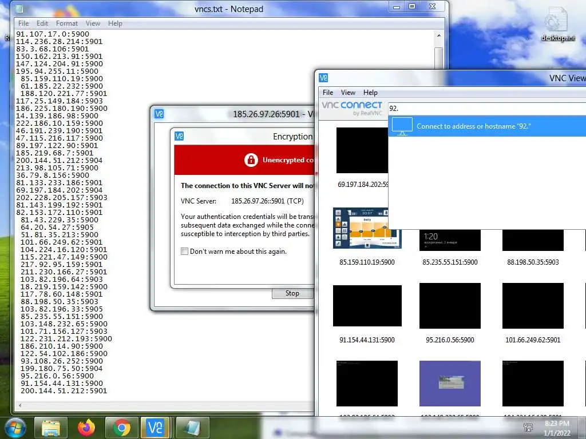Click the Stop button in connection window
The image size is (586, 439).
click(x=292, y=293)
